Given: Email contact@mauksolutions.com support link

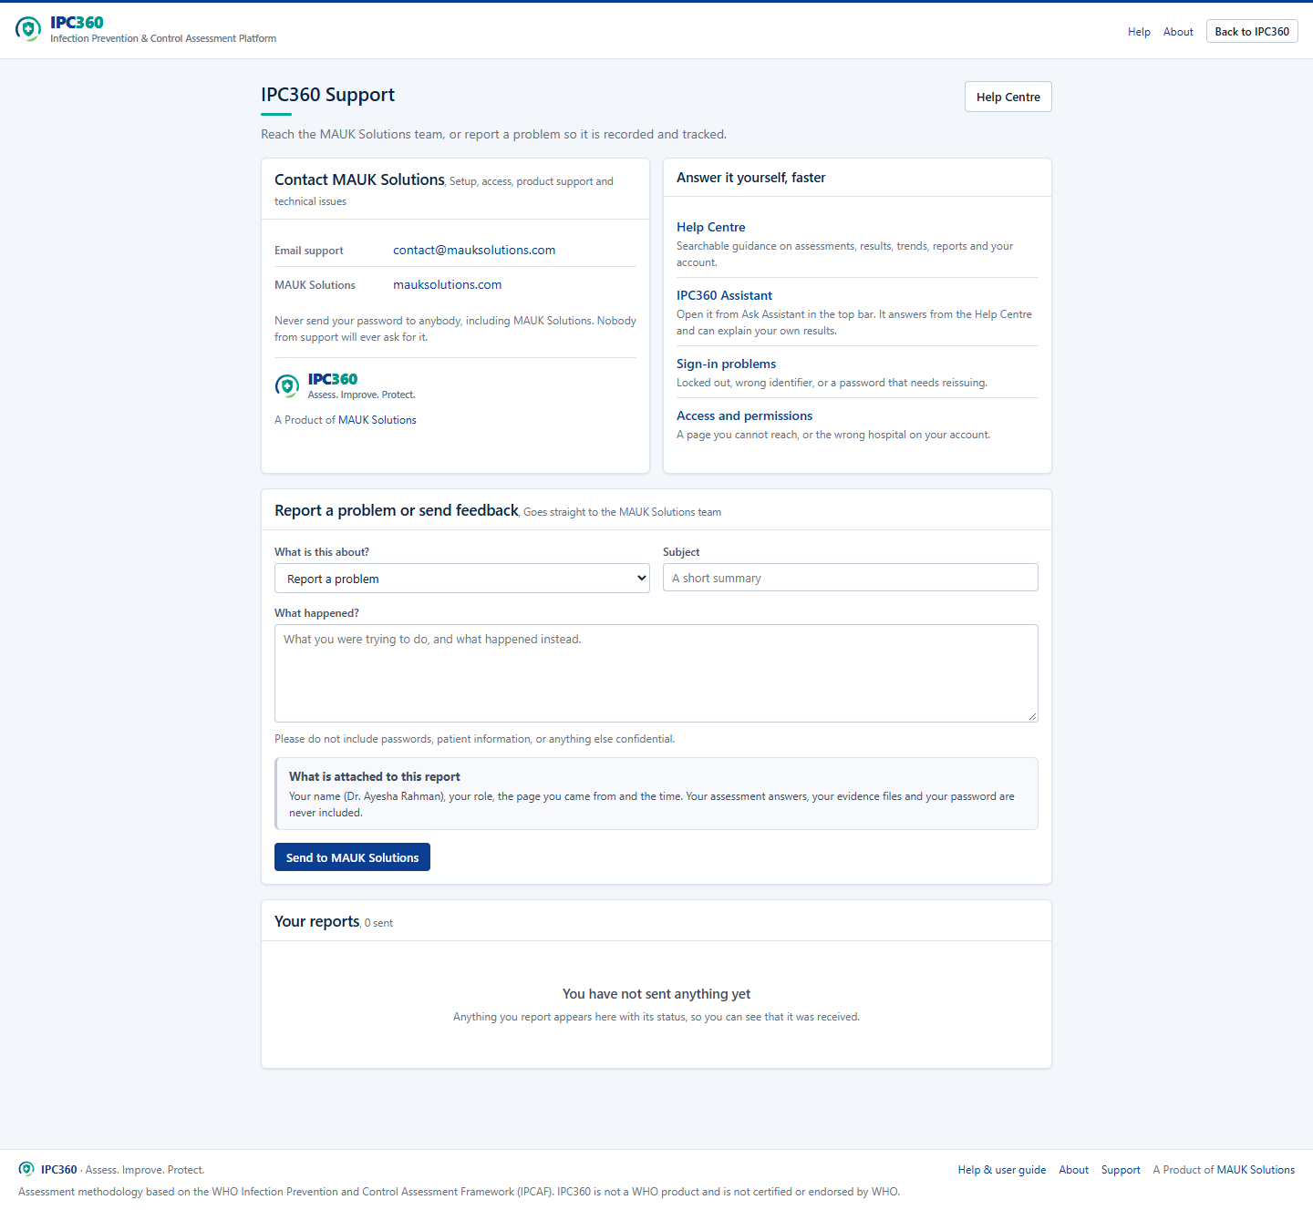Looking at the screenshot, I should [474, 250].
